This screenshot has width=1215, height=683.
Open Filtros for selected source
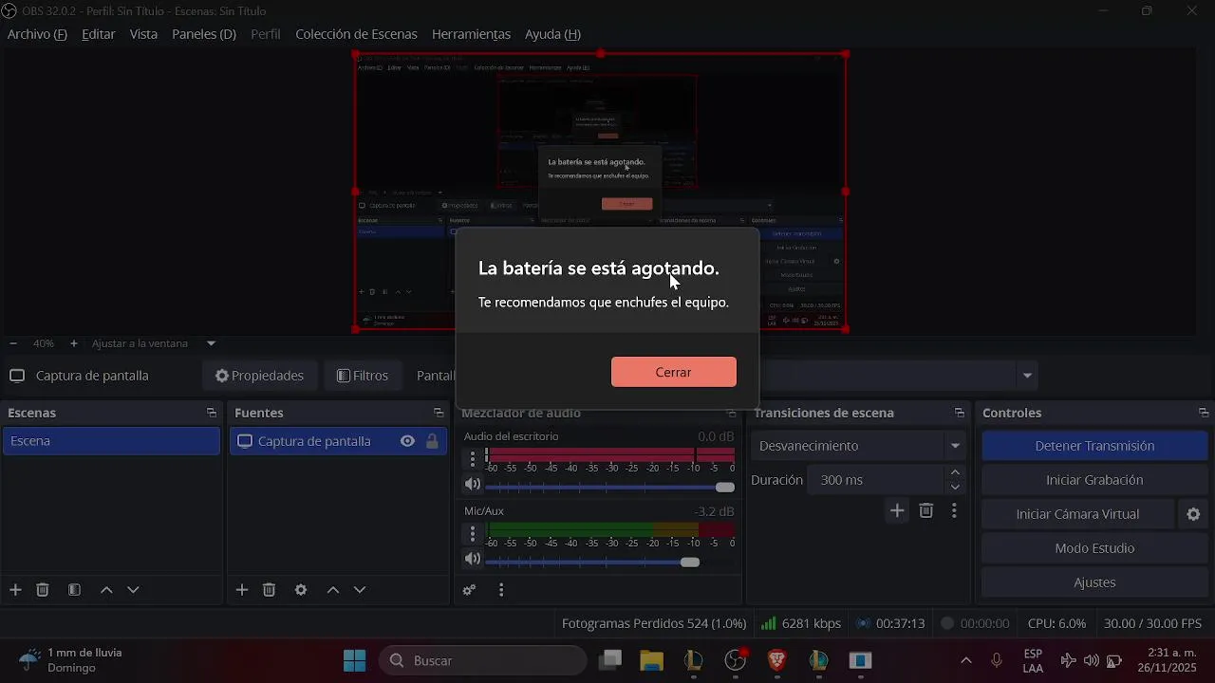point(362,376)
